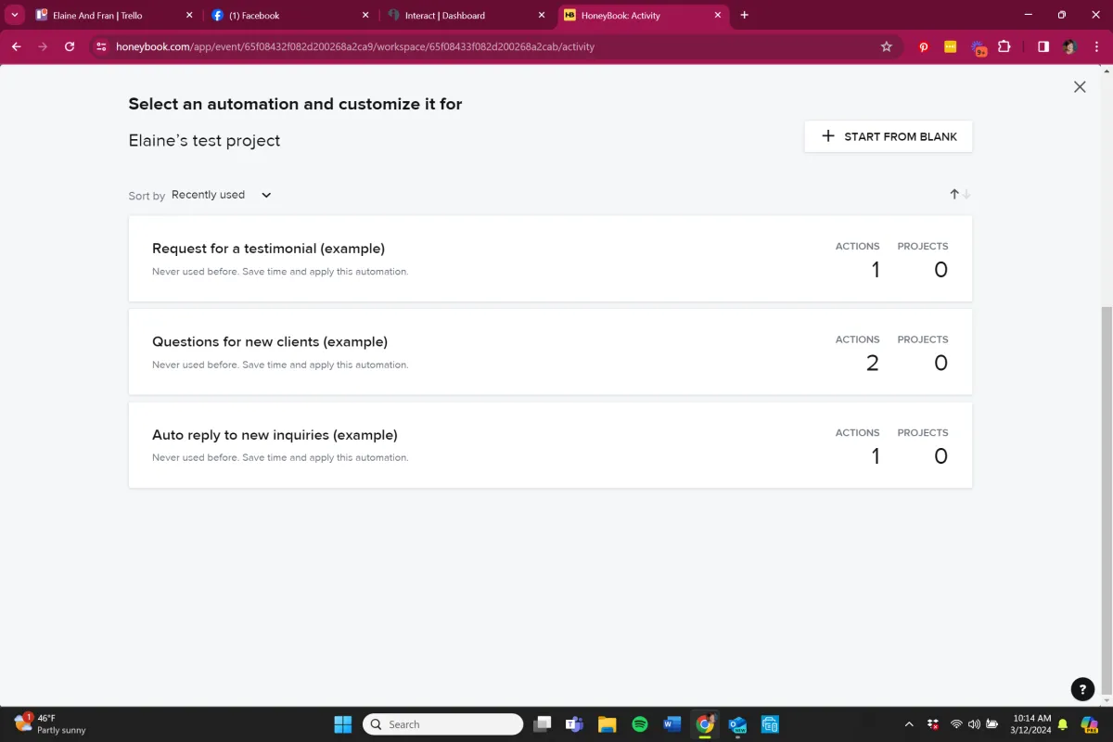Reload the HoneyBook page
Viewport: 1113px width, 742px height.
[70, 46]
